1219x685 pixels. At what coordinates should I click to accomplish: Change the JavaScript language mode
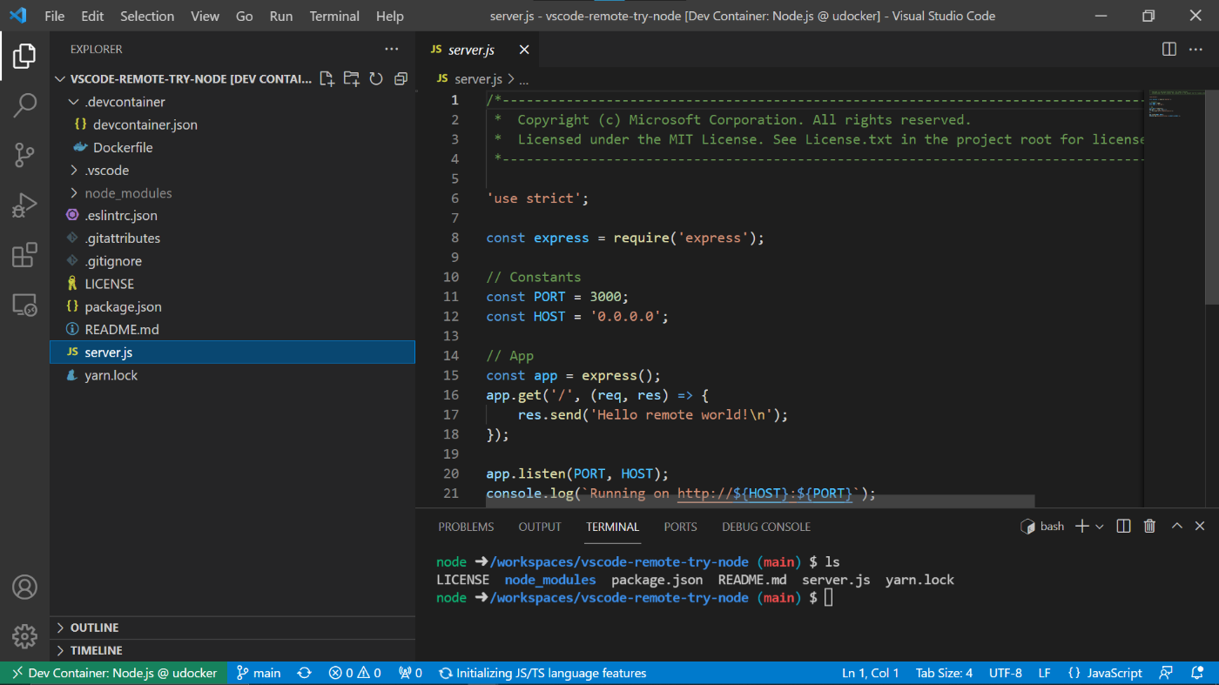point(1104,673)
